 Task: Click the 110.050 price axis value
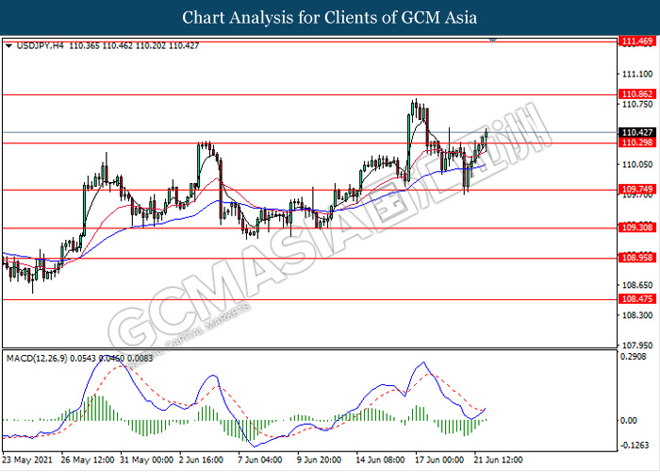637,164
